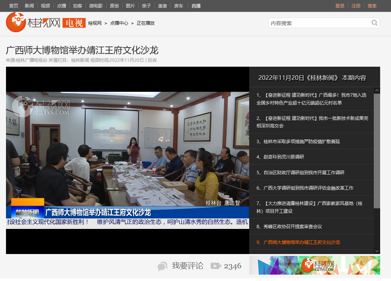Image resolution: width=391 pixels, height=281 pixels.
Task: Go to 微电影 in top navigation
Action: pyautogui.click(x=96, y=6)
